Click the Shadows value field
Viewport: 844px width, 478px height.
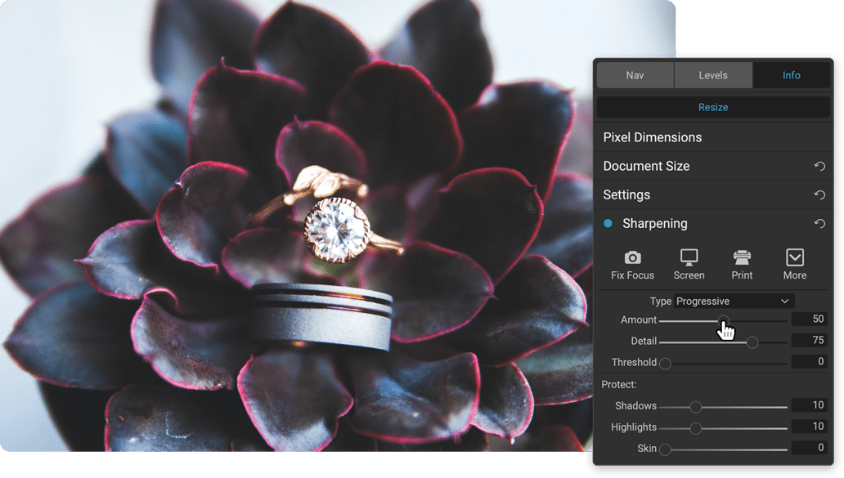click(809, 405)
